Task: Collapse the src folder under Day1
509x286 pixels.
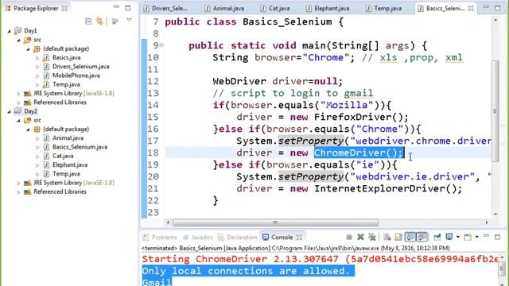Action: coord(18,41)
